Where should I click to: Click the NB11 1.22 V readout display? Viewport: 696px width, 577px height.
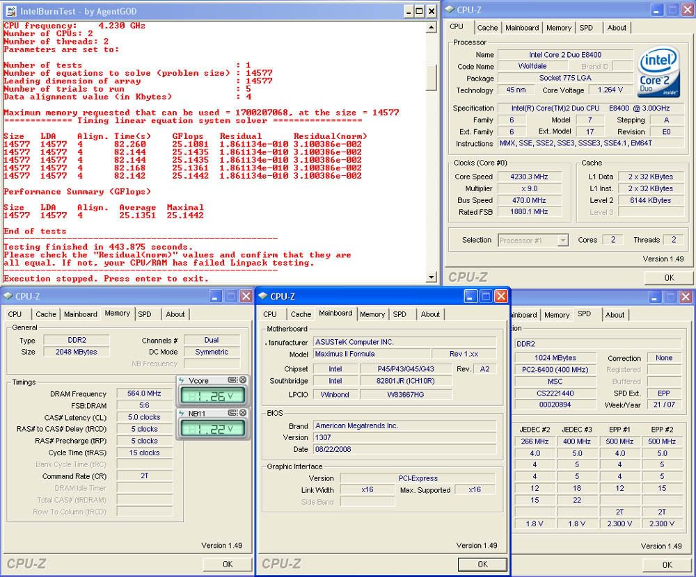pyautogui.click(x=213, y=428)
